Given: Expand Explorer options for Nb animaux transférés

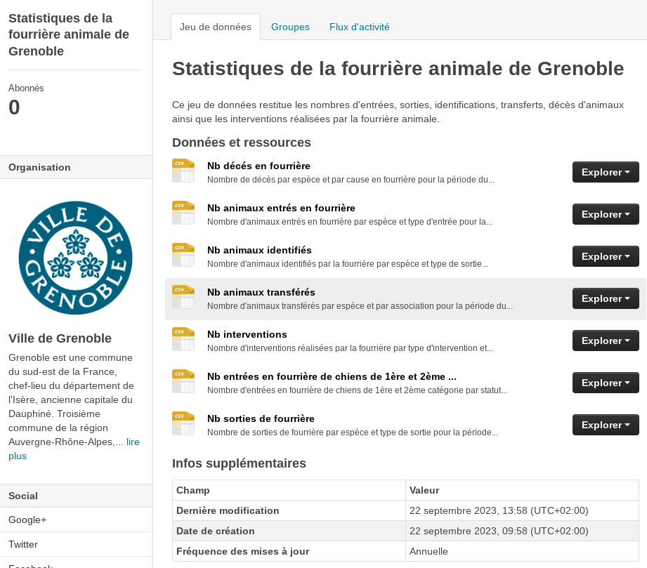Looking at the screenshot, I should pos(605,298).
